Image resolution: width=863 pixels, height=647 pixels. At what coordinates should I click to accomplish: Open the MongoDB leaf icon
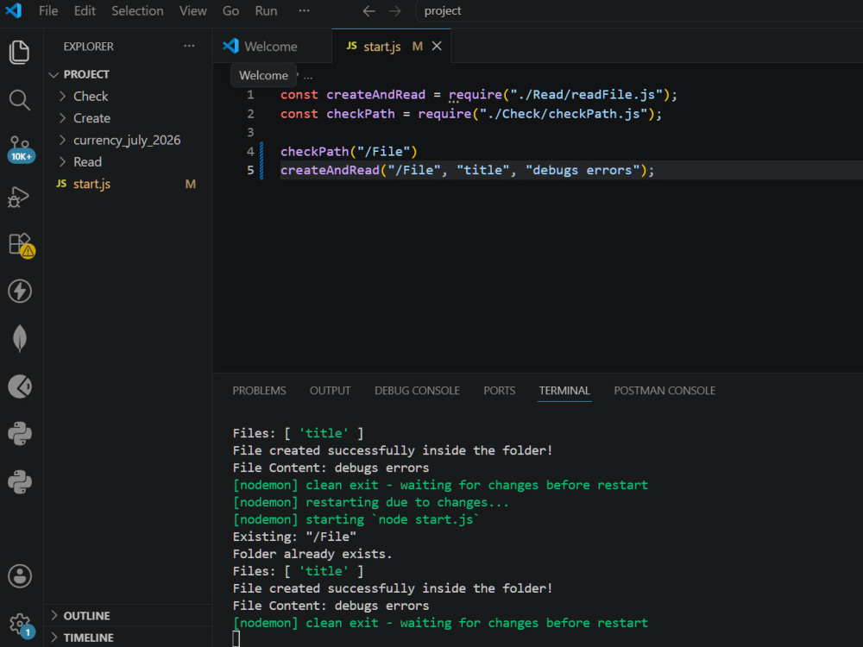pyautogui.click(x=20, y=338)
